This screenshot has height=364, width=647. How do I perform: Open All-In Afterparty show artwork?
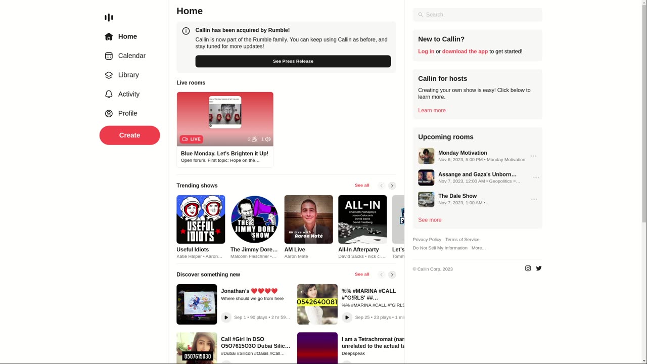(x=362, y=219)
